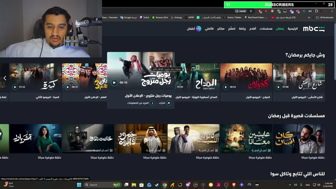Open the الرئيسية navigation tab

click(293, 29)
